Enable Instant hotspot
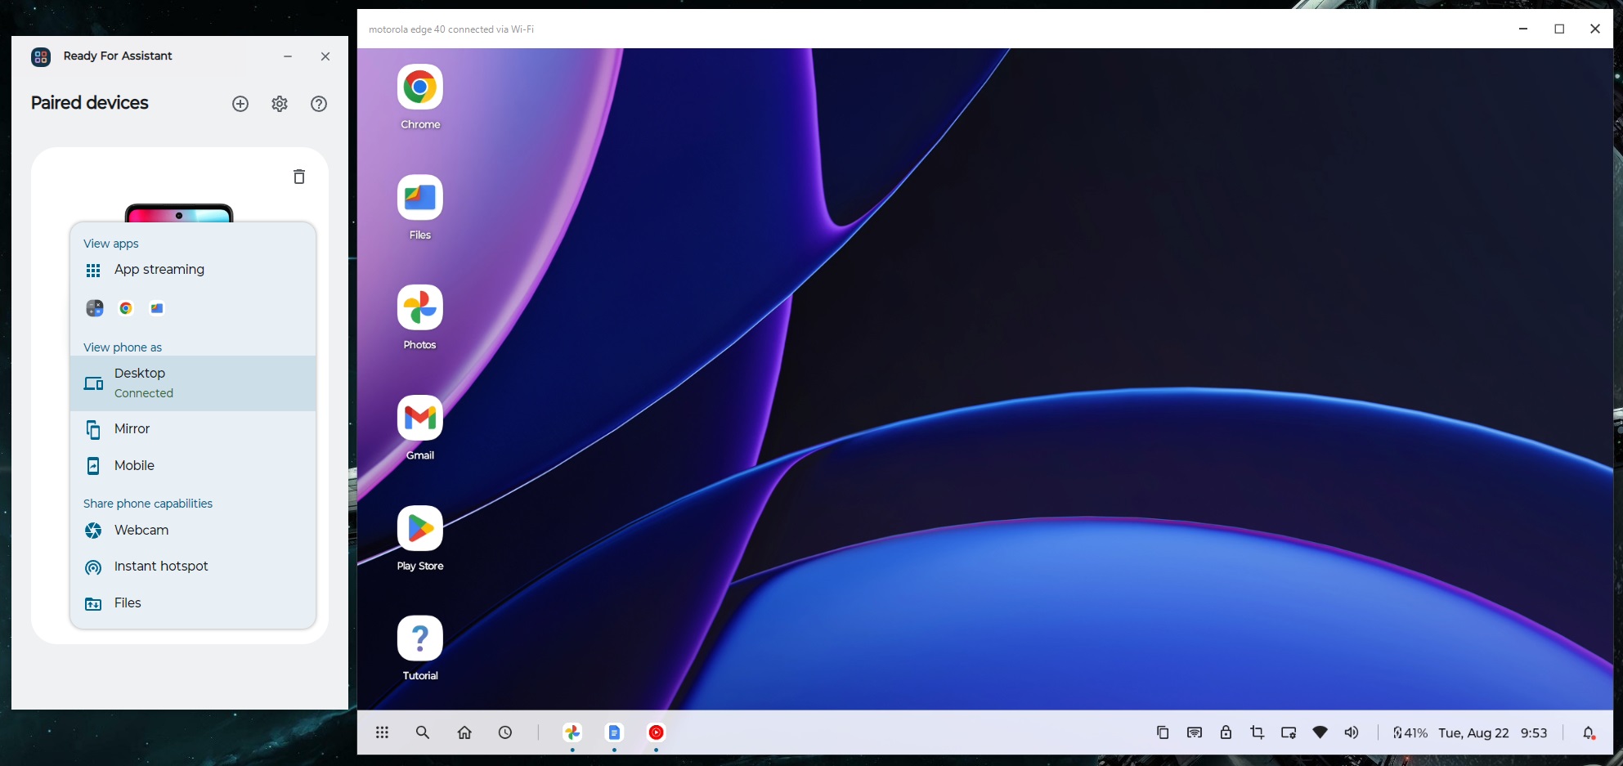Screen dimensions: 1623x766 [193, 567]
